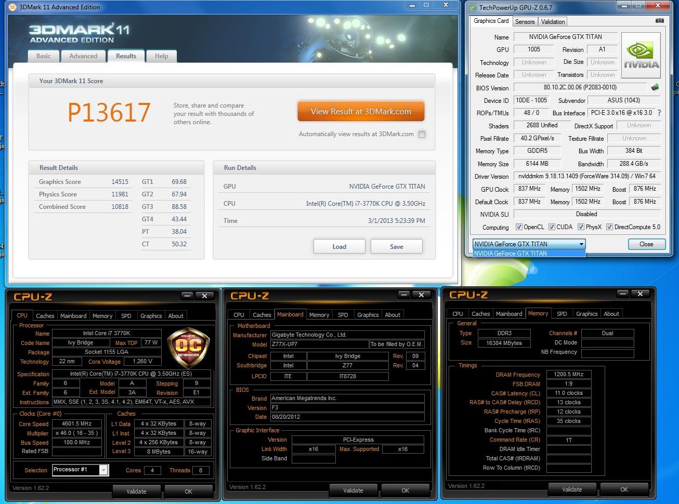This screenshot has width=679, height=504.
Task: Click the Physics Score value 11981
Action: 120,194
